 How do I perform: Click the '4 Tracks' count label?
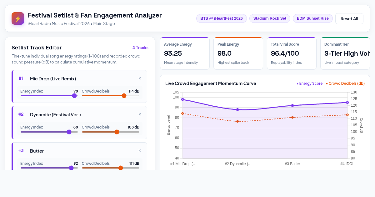(x=140, y=48)
